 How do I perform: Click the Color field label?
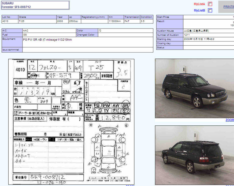coord(87,31)
